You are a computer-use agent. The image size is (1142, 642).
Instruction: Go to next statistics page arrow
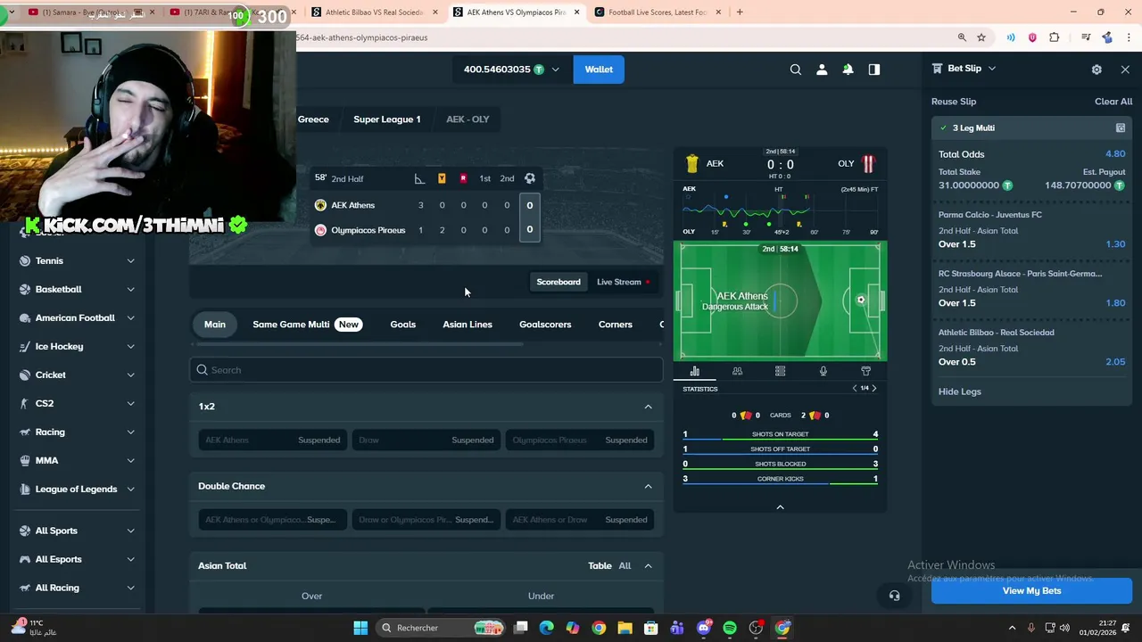(874, 388)
